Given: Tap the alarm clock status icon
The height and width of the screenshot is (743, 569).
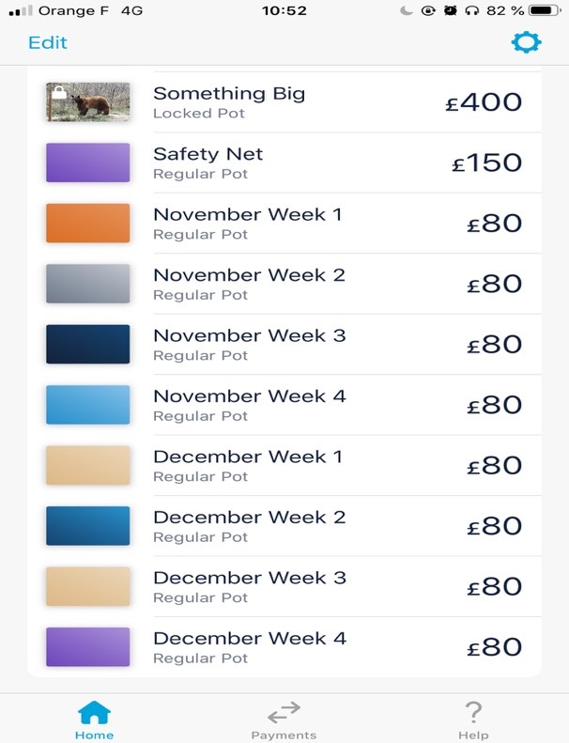Looking at the screenshot, I should click(450, 10).
